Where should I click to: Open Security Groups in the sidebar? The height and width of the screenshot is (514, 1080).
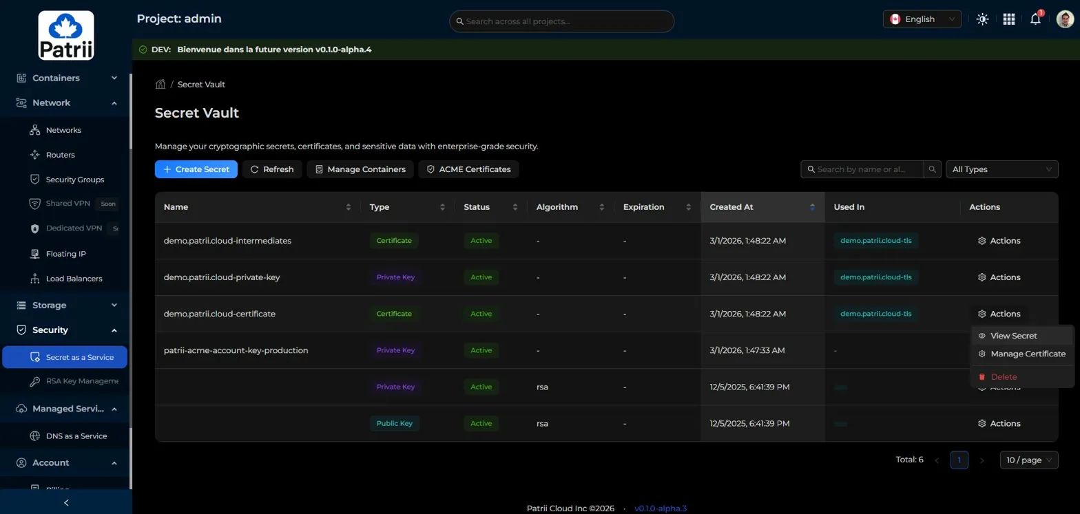pyautogui.click(x=65, y=180)
